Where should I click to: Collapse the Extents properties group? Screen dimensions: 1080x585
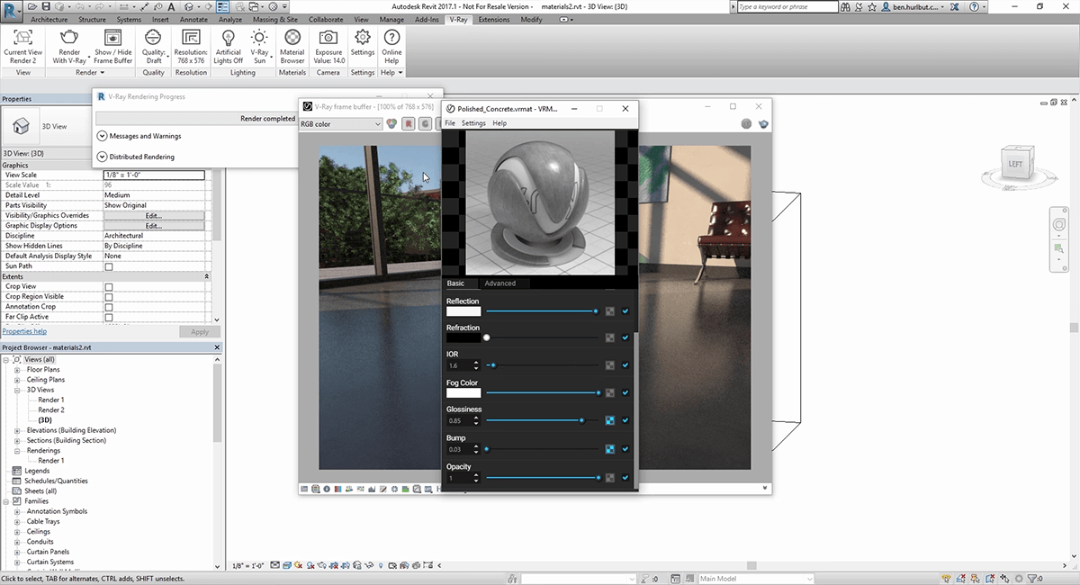point(207,276)
